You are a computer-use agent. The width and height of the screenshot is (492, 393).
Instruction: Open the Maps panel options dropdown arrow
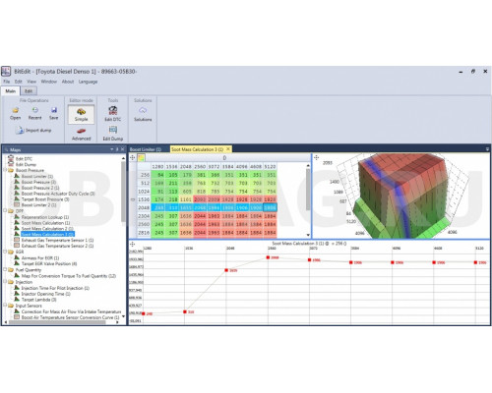click(111, 149)
